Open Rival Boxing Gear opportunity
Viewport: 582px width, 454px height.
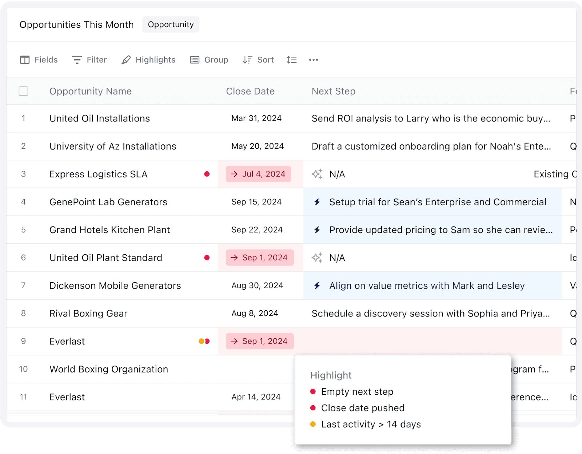pyautogui.click(x=88, y=314)
